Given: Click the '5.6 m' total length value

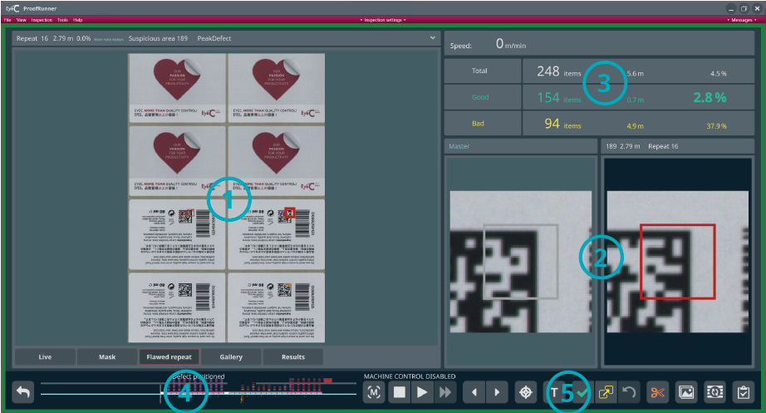Looking at the screenshot, I should tap(635, 74).
